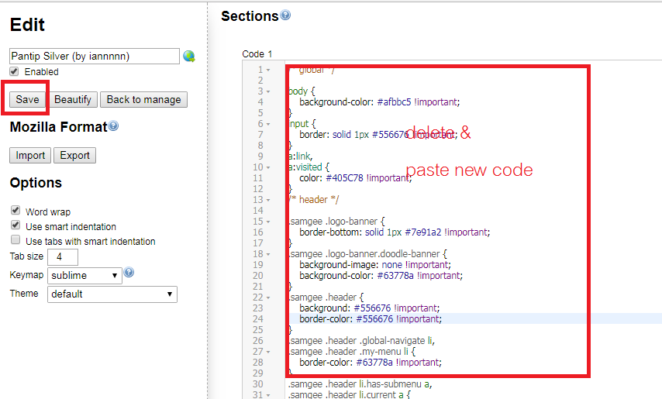Viewport: 662px width, 399px height.
Task: Fold the input block at line 6
Action: (268, 124)
